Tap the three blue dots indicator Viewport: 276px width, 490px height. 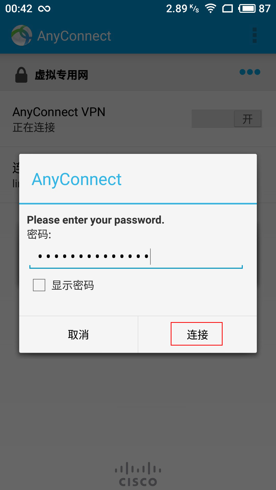tap(250, 72)
